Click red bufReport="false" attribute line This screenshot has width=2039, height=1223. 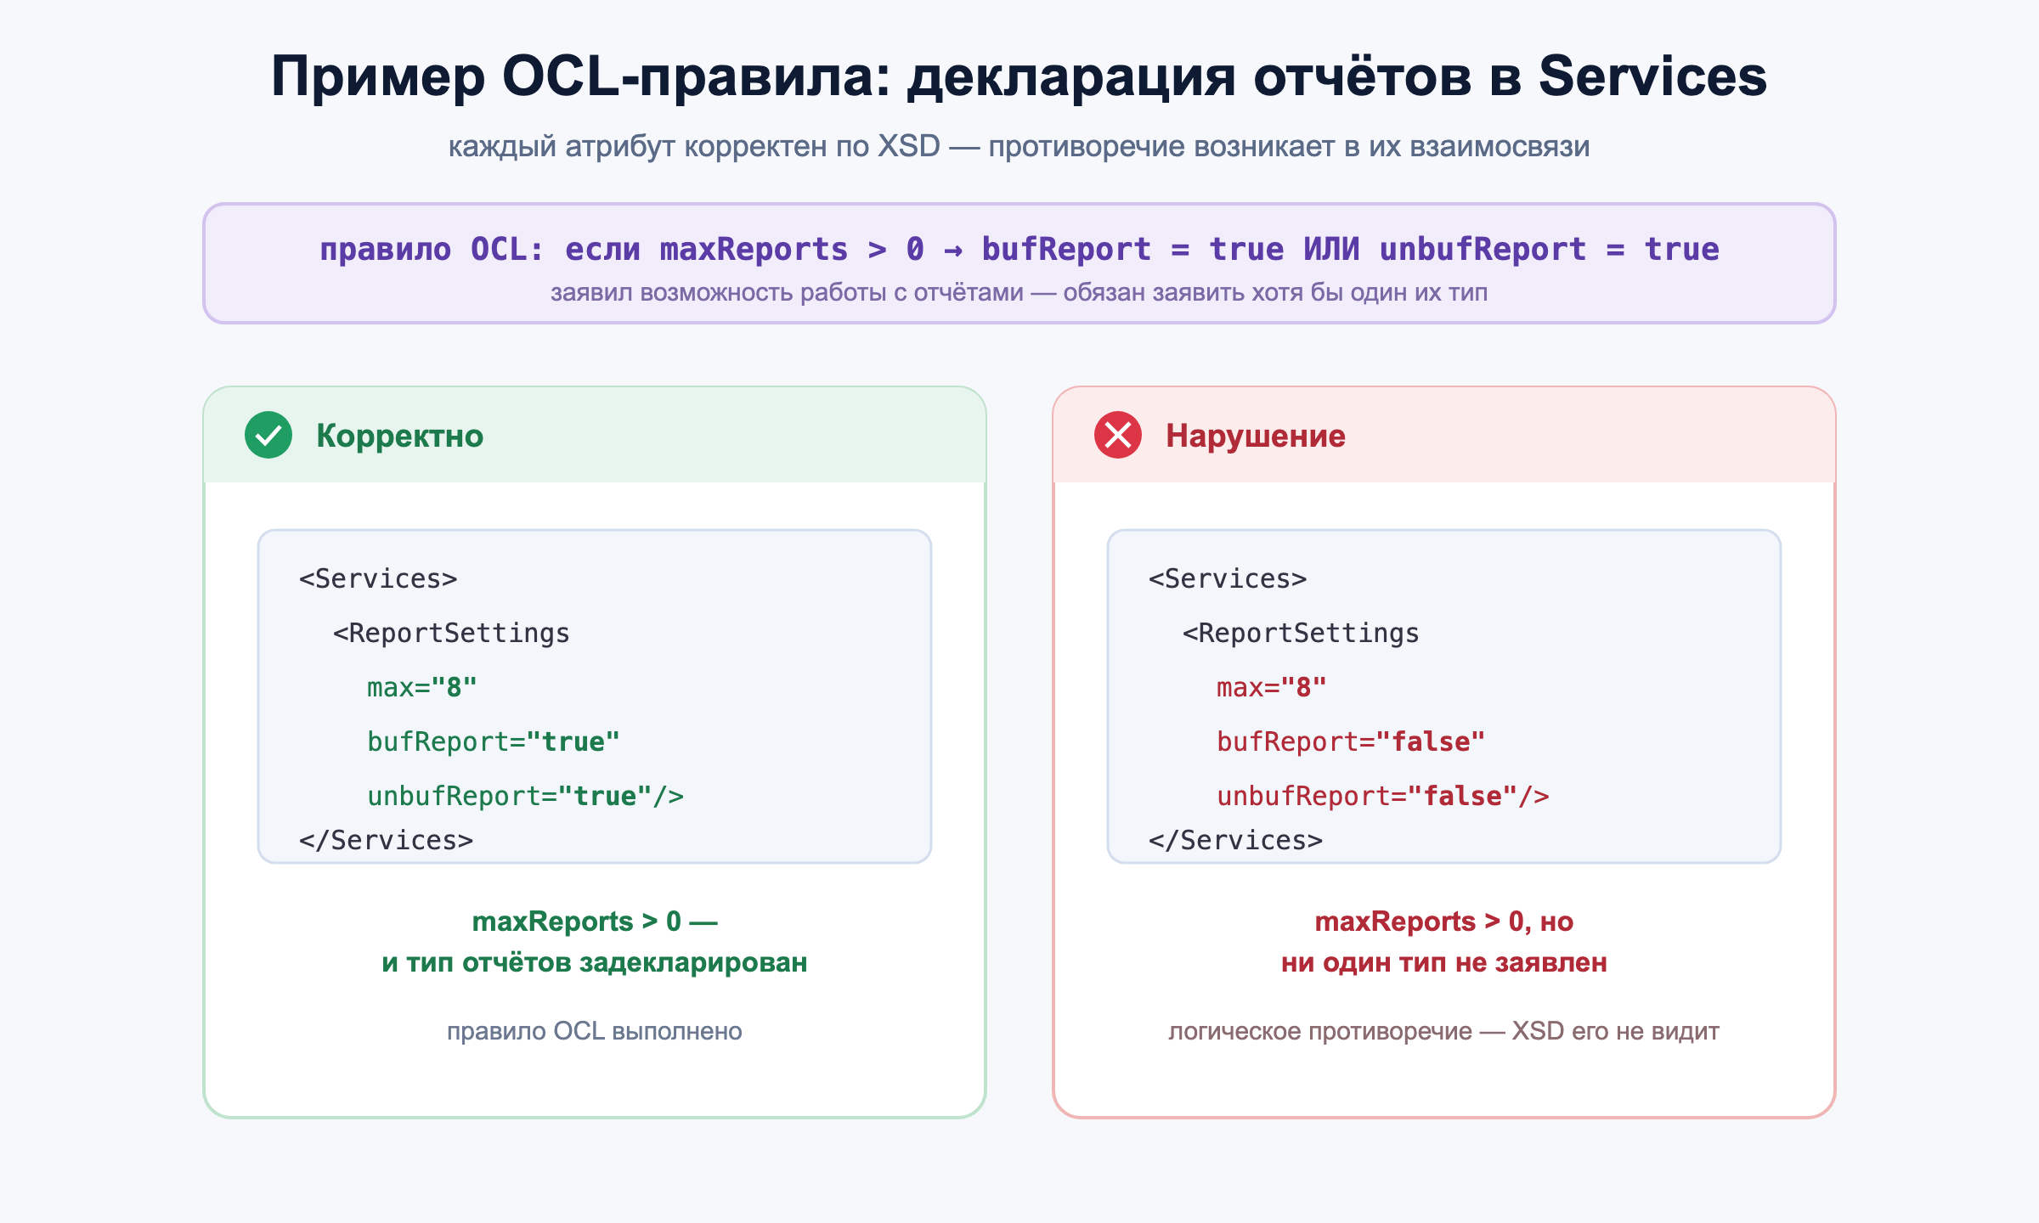1351,741
